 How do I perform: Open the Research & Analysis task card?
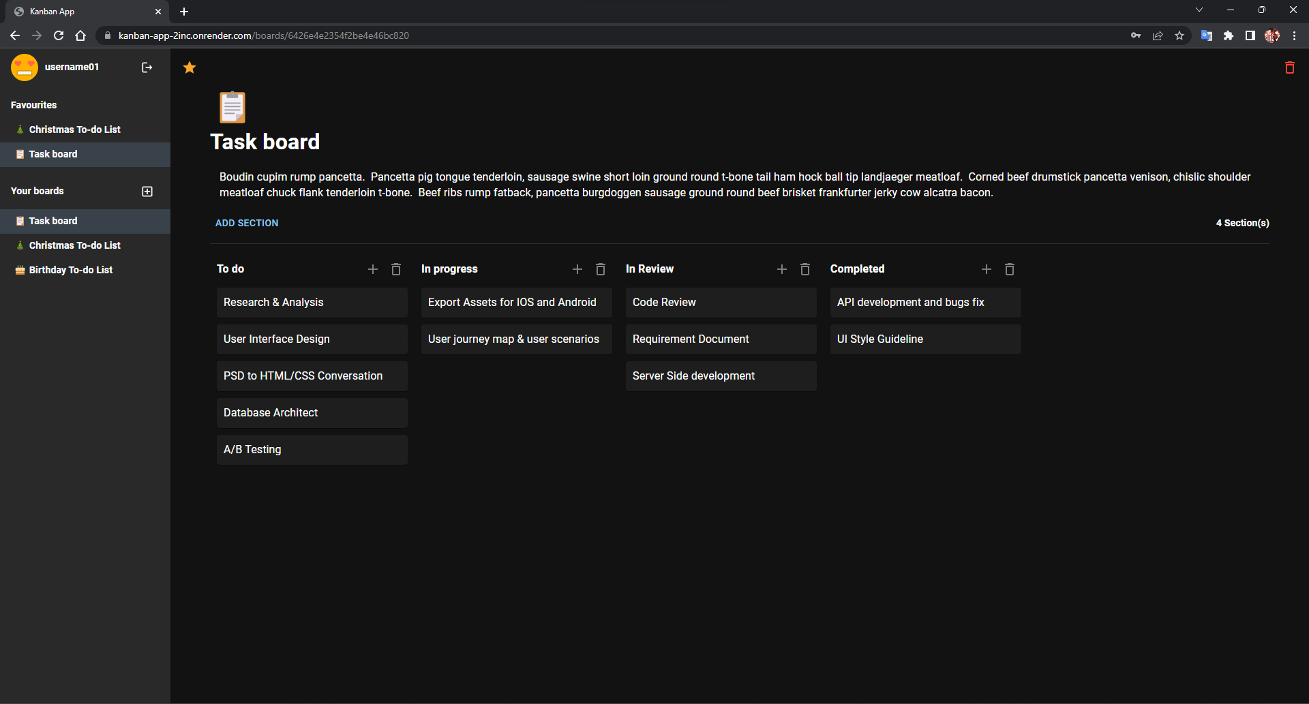pos(312,302)
